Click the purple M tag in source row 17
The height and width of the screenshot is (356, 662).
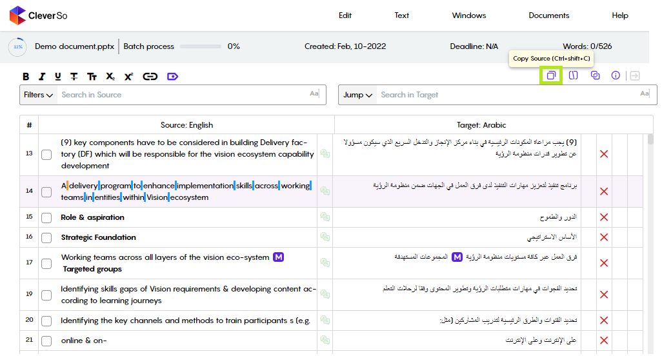click(x=278, y=257)
